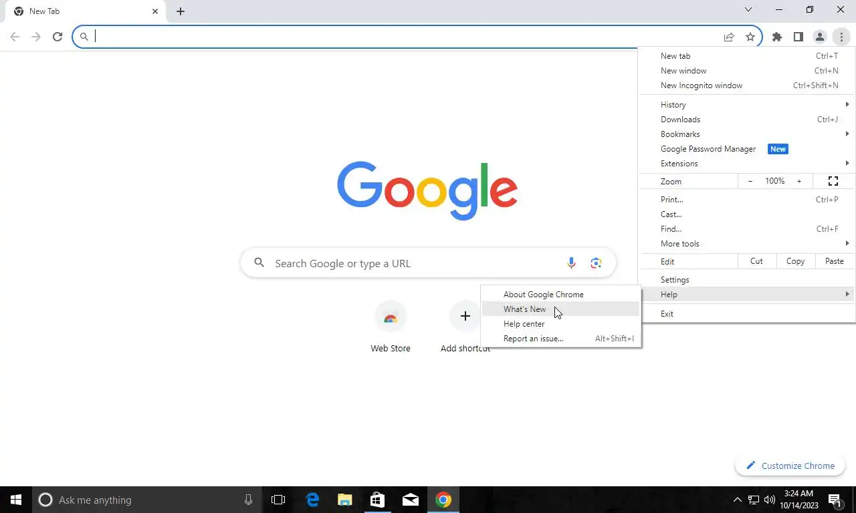The height and width of the screenshot is (513, 856).
Task: Choose New Incognito window
Action: 746,85
